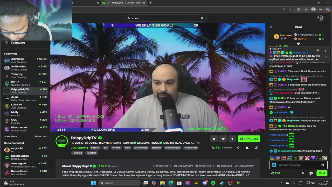Open DrippyDripTV X social link
332x187 pixels.
[162, 166]
